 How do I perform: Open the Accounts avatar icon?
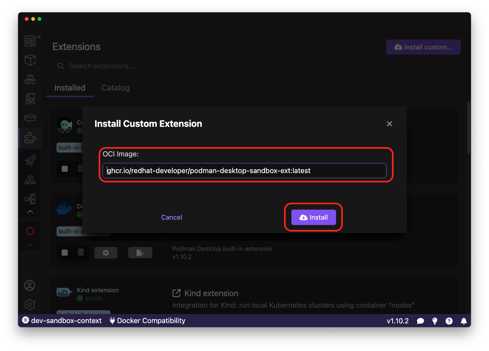click(30, 285)
